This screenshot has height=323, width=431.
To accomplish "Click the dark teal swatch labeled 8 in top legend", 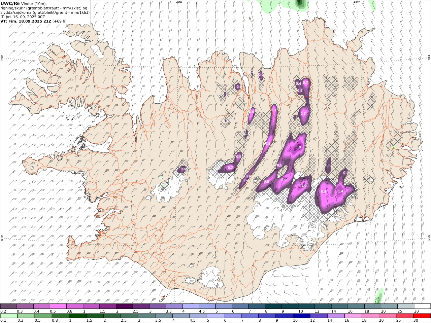I will tap(273, 307).
